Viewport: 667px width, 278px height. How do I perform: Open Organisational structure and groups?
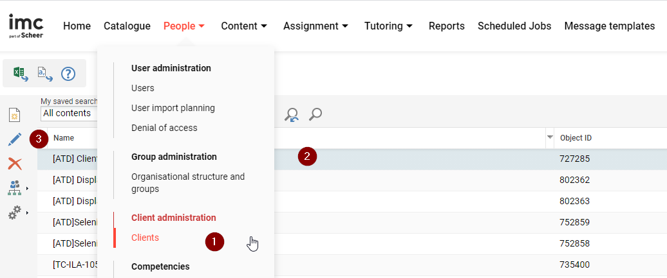187,182
